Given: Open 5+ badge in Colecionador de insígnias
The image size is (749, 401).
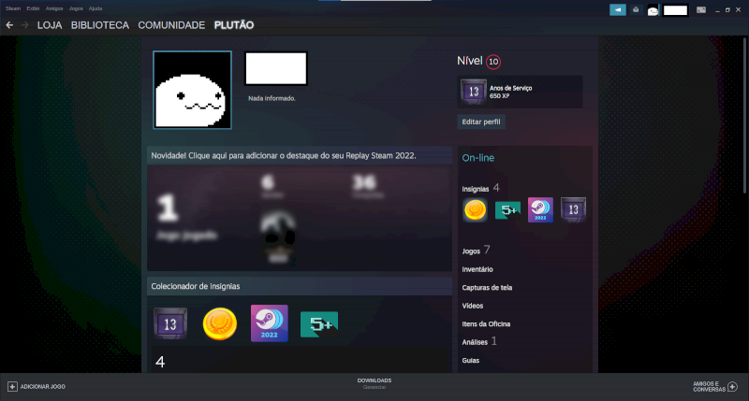Looking at the screenshot, I should pos(319,324).
